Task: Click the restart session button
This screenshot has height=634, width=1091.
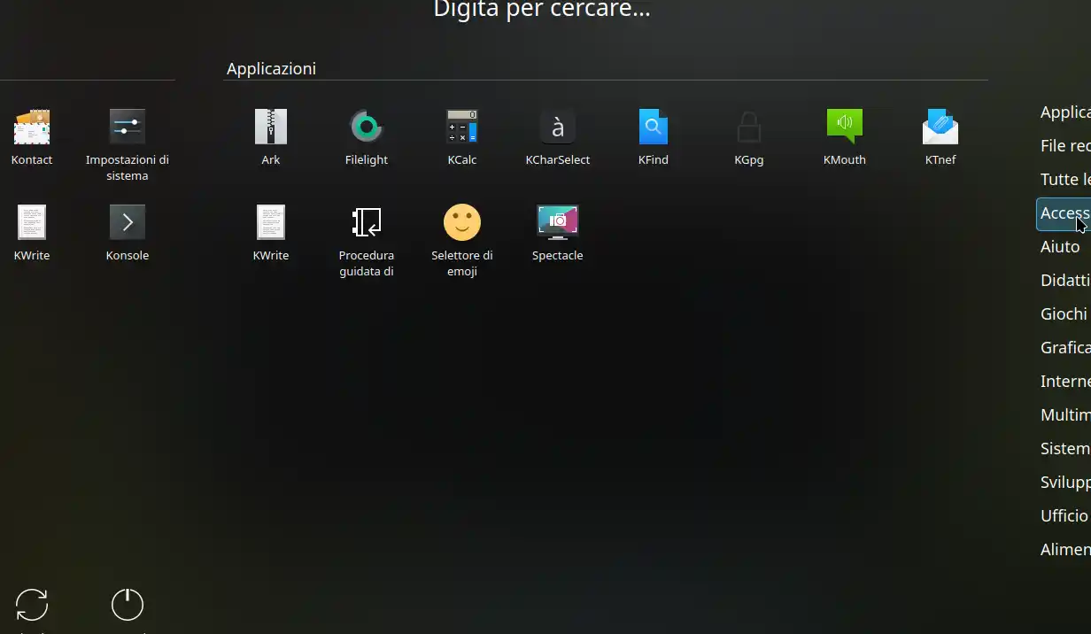Action: (32, 605)
